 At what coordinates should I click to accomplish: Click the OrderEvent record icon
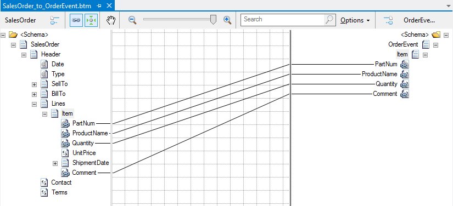[426, 45]
